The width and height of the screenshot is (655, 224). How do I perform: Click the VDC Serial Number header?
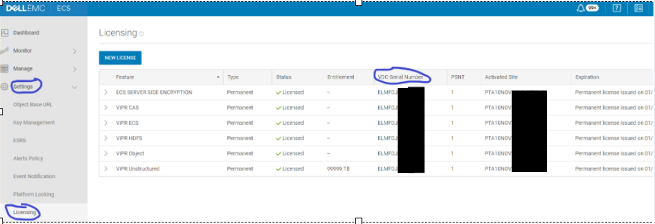400,77
